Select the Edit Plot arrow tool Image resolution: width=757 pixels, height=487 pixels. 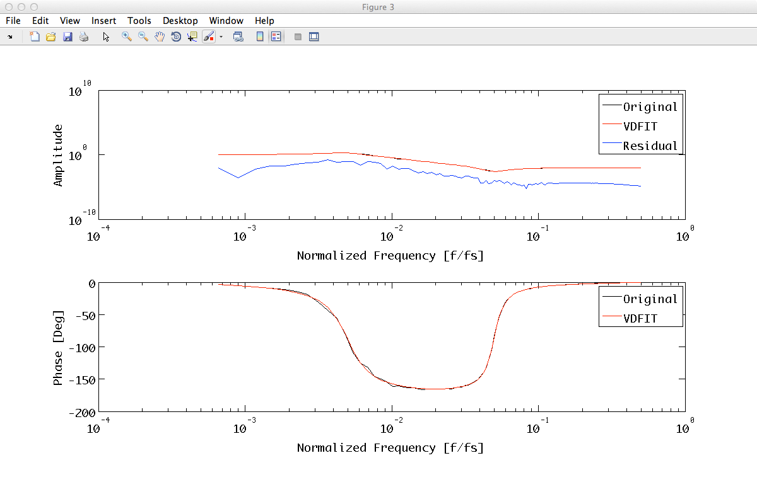106,37
